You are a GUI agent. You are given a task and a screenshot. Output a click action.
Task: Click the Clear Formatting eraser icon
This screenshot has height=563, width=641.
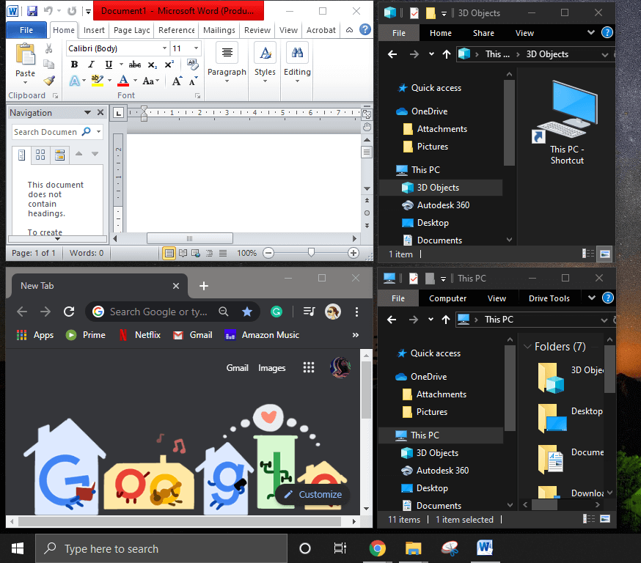[192, 65]
